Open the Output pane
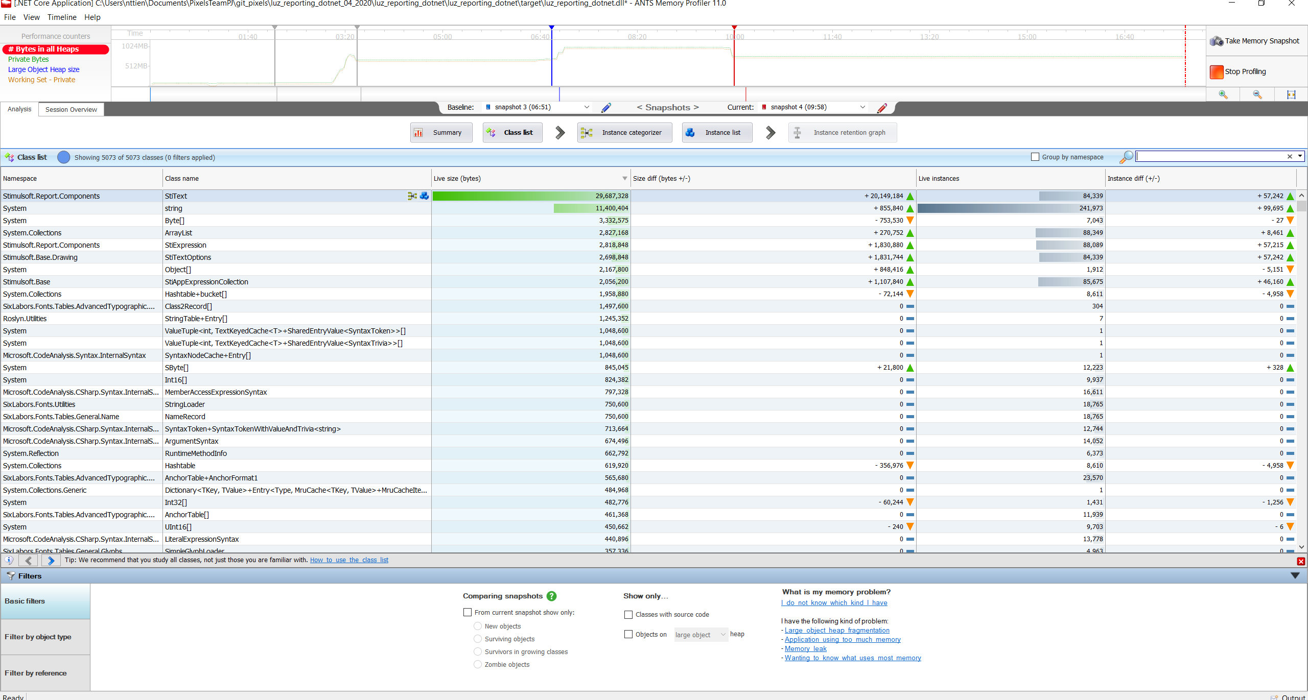This screenshot has height=700, width=1308. [1289, 697]
